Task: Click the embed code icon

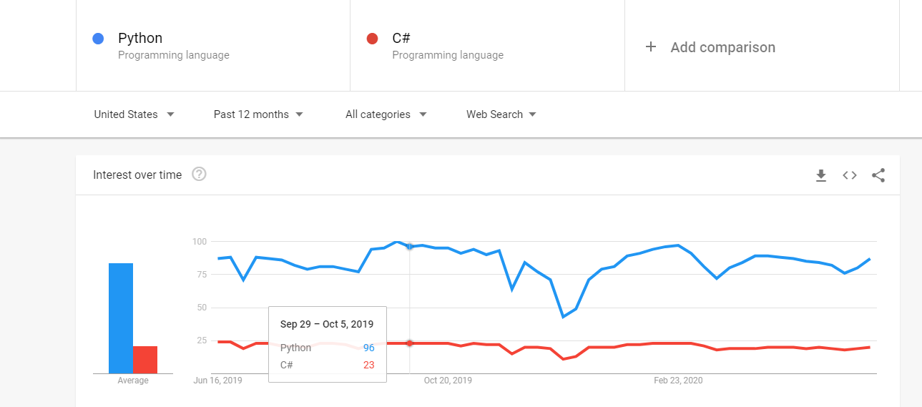Action: [x=850, y=175]
